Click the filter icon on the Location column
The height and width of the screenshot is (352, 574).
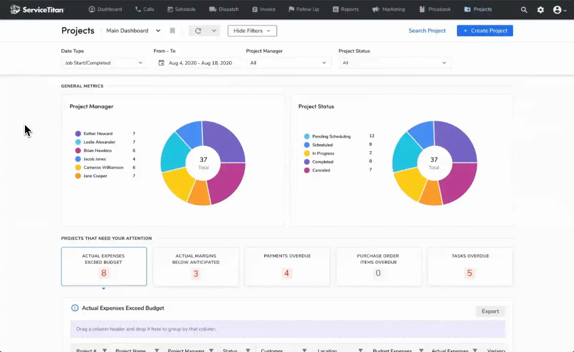coord(360,350)
